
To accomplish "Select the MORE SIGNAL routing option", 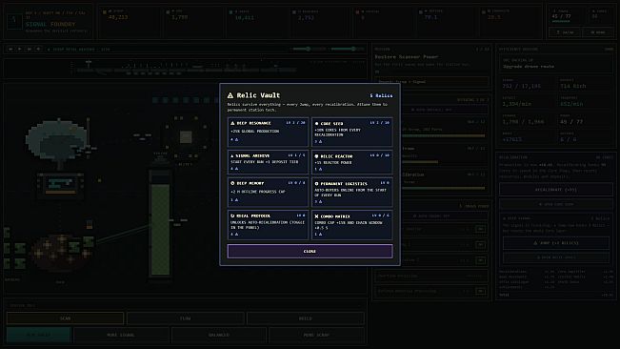I will pos(121,335).
